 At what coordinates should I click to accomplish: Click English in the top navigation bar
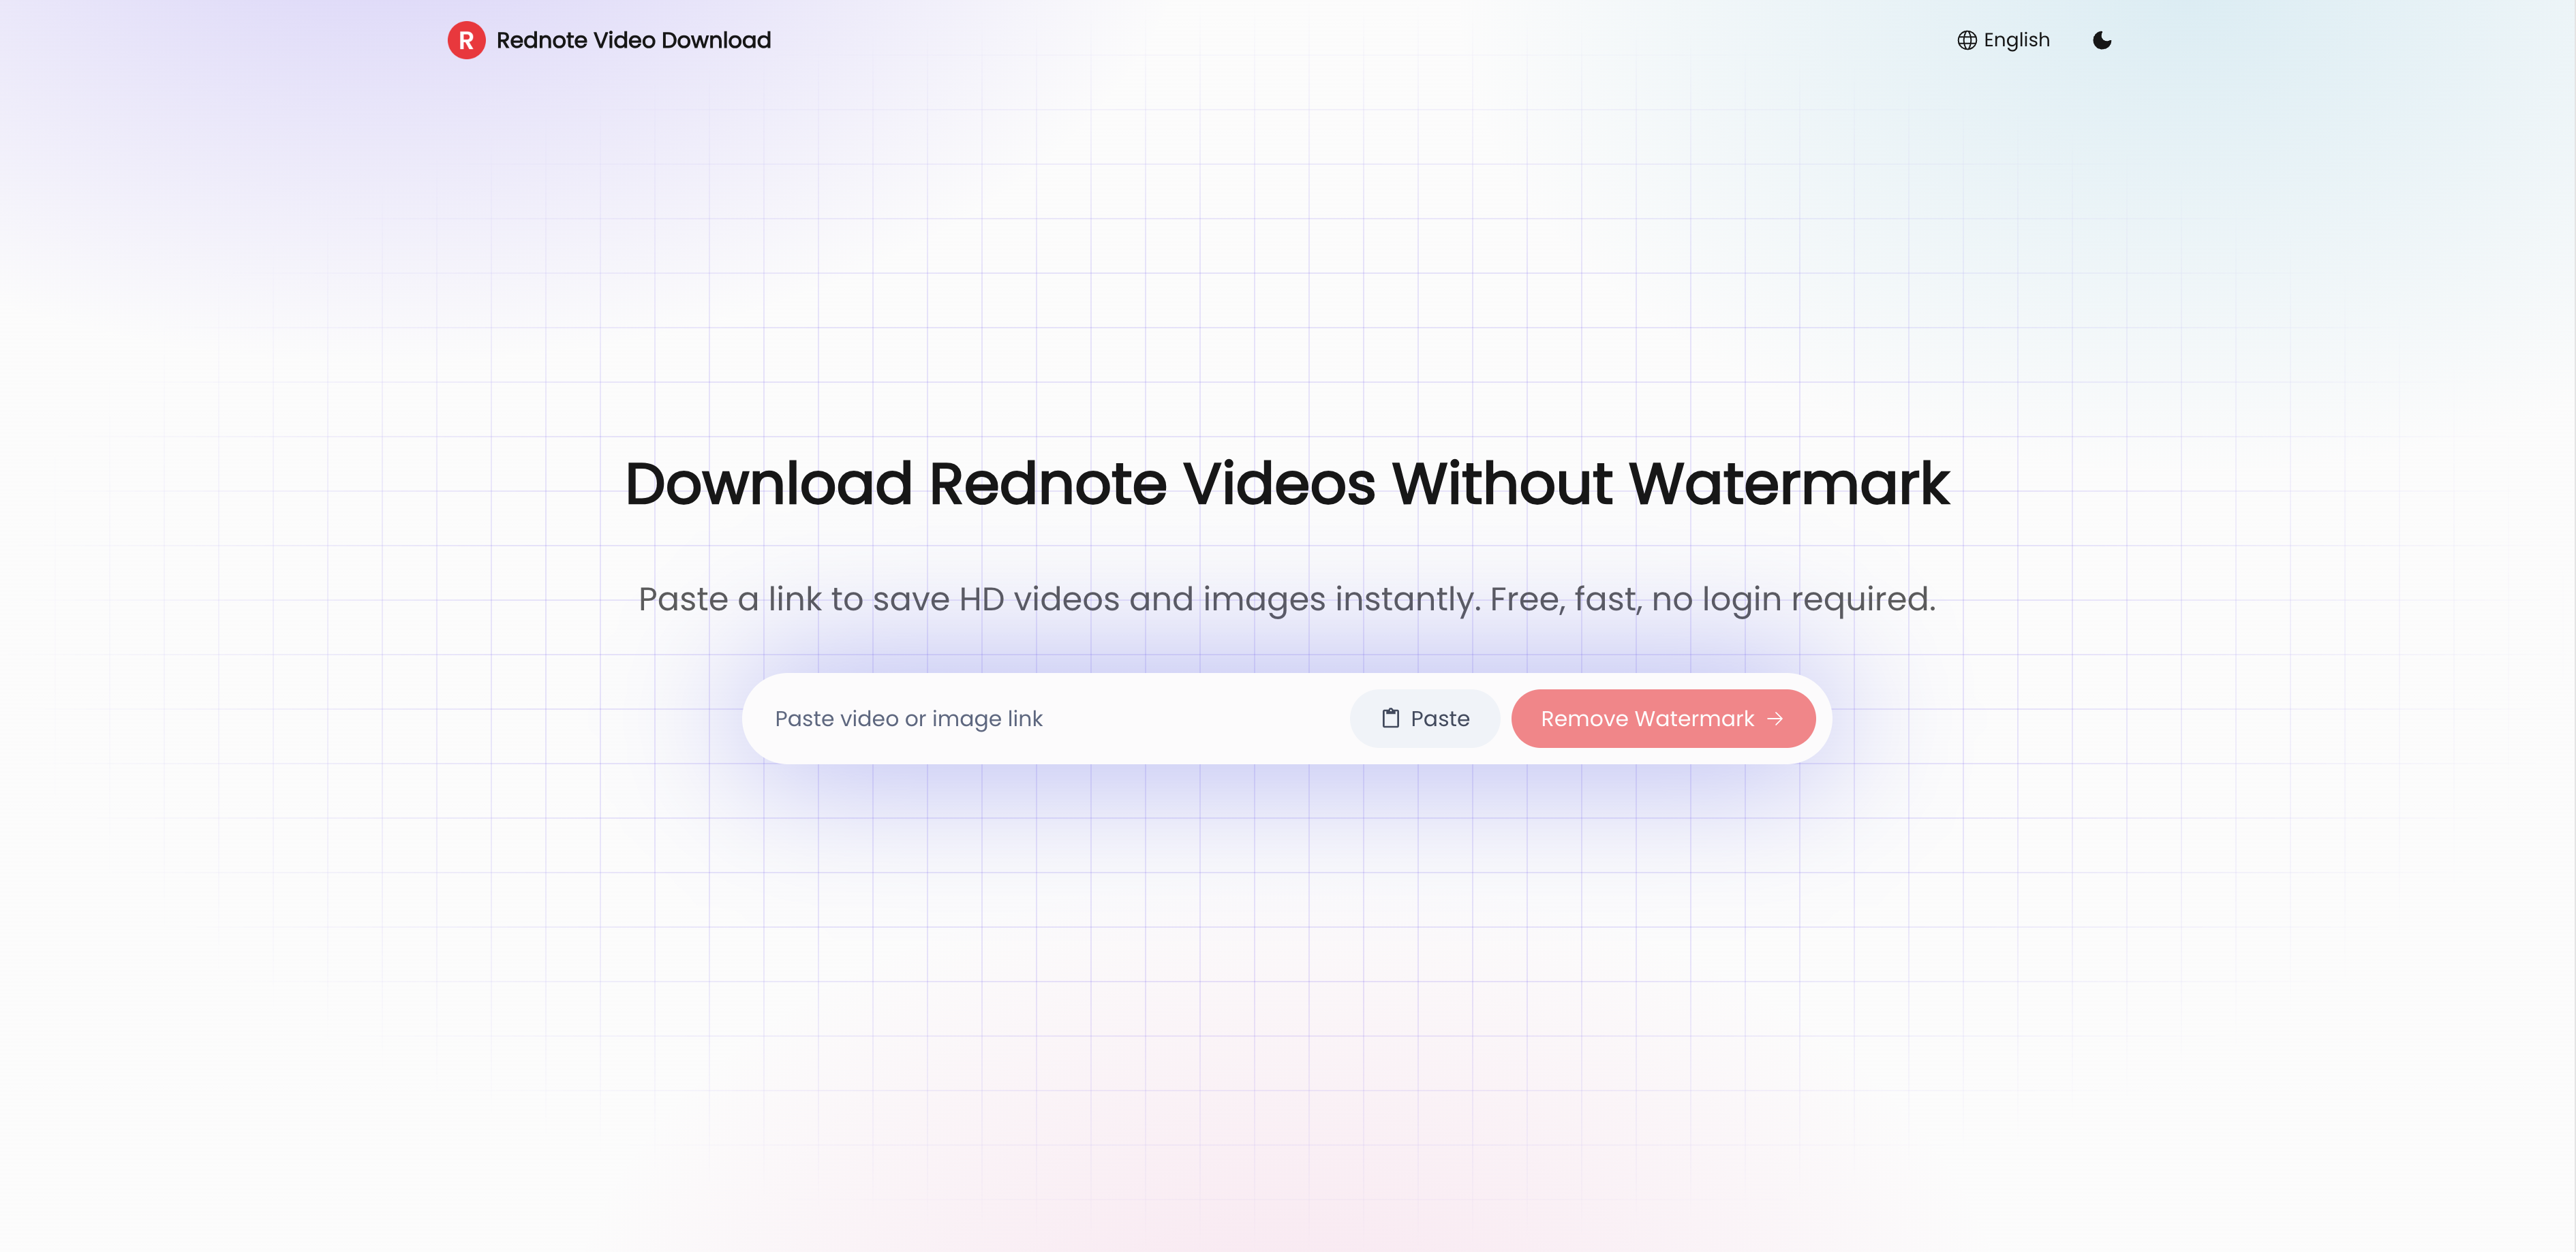point(2016,40)
